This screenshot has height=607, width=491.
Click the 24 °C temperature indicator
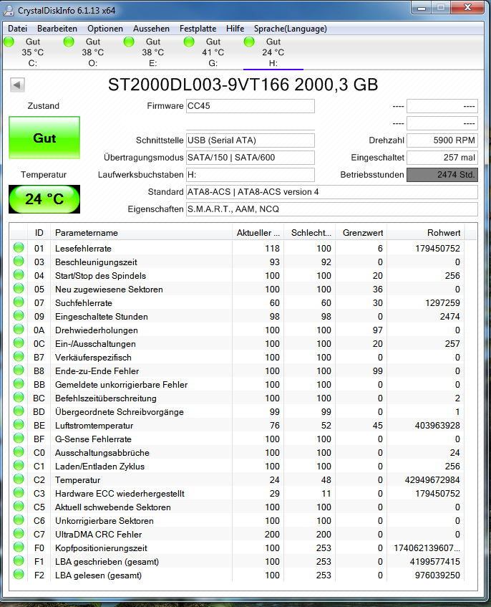44,199
